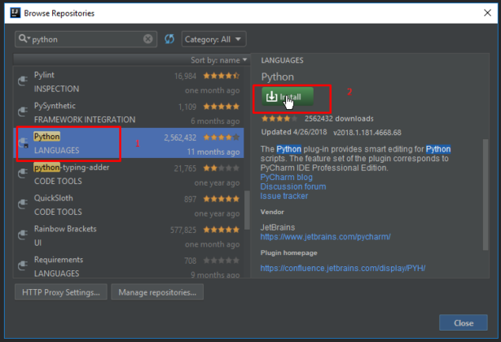The width and height of the screenshot is (501, 342).
Task: Reload the plugin repository list
Action: [169, 39]
